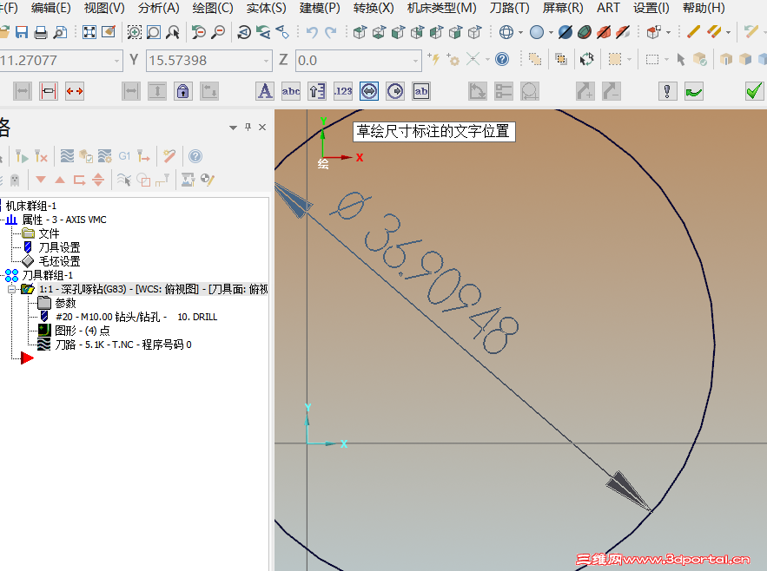Click the Unzoom previous icon
Viewport: 767px width, 571px height.
tap(198, 32)
